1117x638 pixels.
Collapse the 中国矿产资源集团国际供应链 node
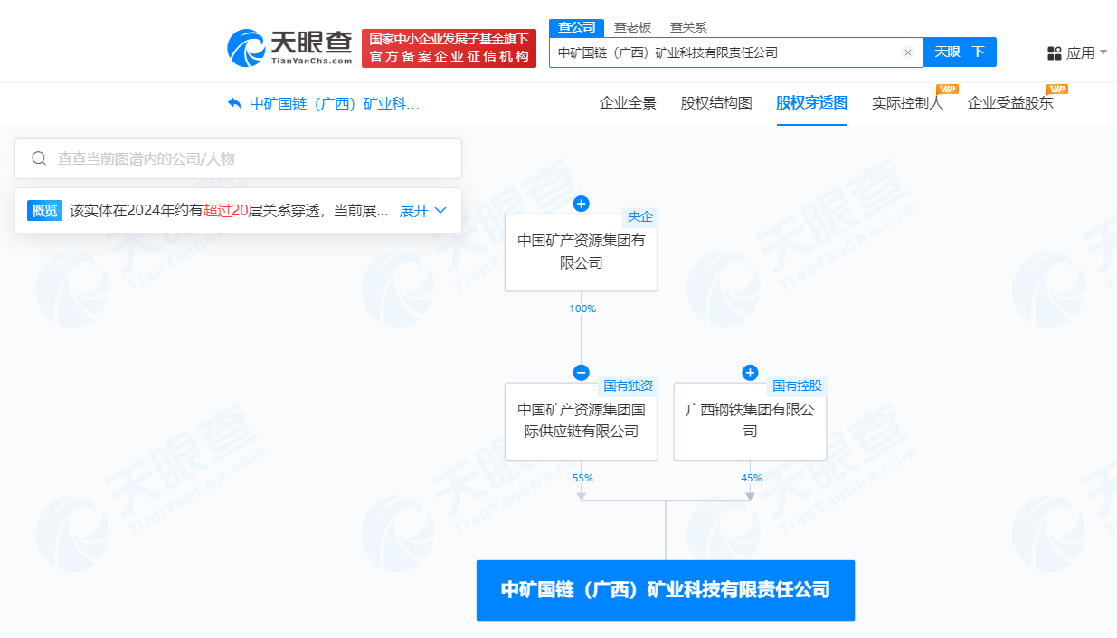tap(582, 373)
